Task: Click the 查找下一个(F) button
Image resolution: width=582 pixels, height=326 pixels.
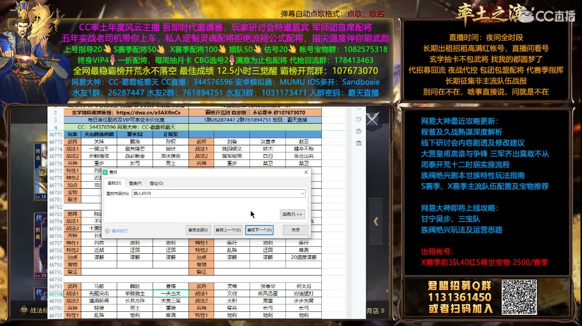Action: (x=259, y=230)
